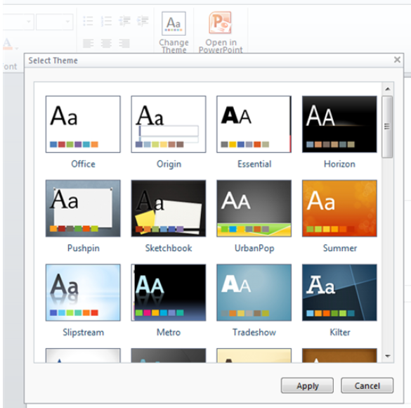Open the font name dropdown
The width and height of the screenshot is (411, 408).
tap(29, 22)
